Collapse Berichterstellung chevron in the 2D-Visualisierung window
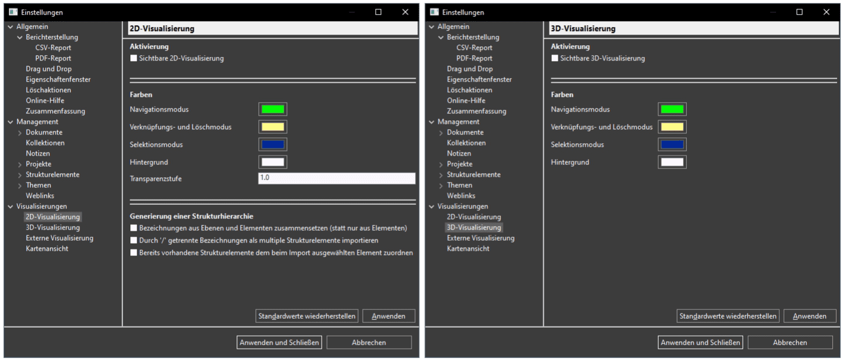 coord(20,38)
